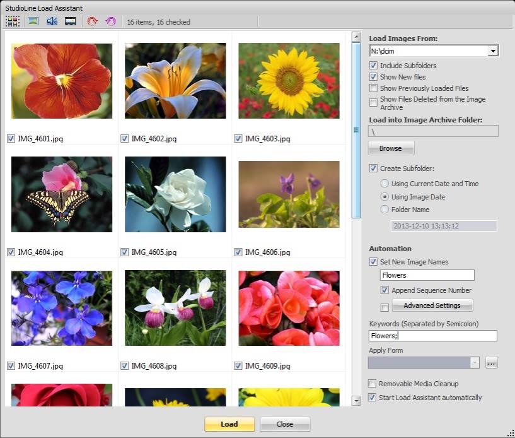Toggle Set New Image Names checkbox
Image resolution: width=515 pixels, height=438 pixels.
[373, 262]
